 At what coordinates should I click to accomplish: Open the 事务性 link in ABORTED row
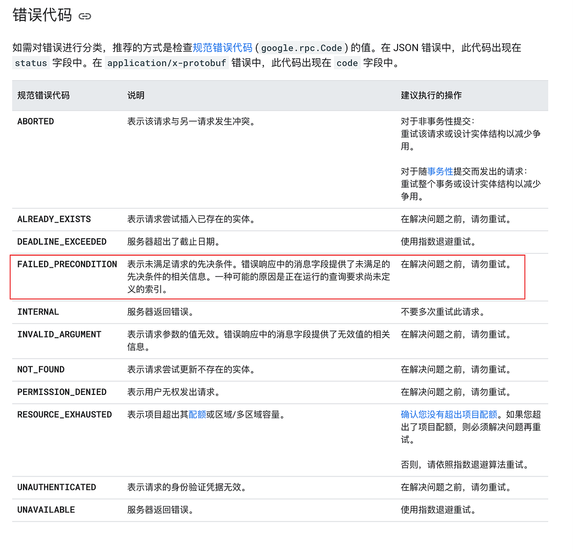coord(440,172)
